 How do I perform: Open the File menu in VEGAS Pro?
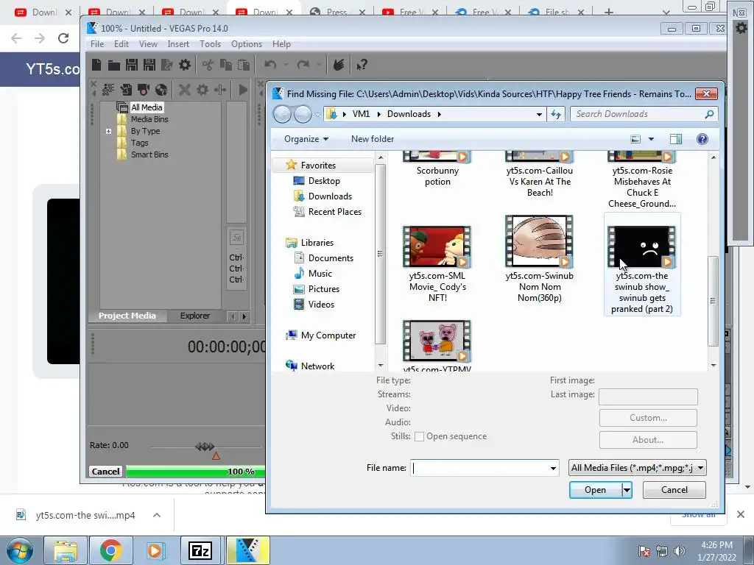pos(97,44)
